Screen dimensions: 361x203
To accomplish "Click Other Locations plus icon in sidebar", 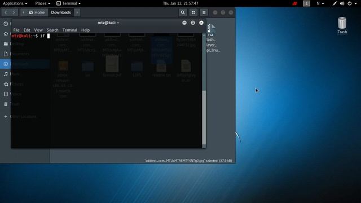I will click(x=6, y=117).
